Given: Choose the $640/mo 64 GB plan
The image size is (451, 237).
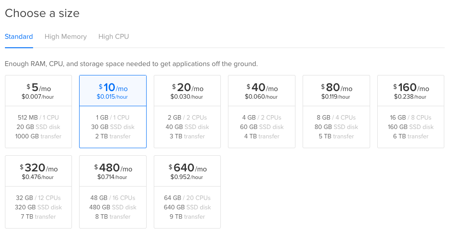Looking at the screenshot, I should click(x=187, y=192).
